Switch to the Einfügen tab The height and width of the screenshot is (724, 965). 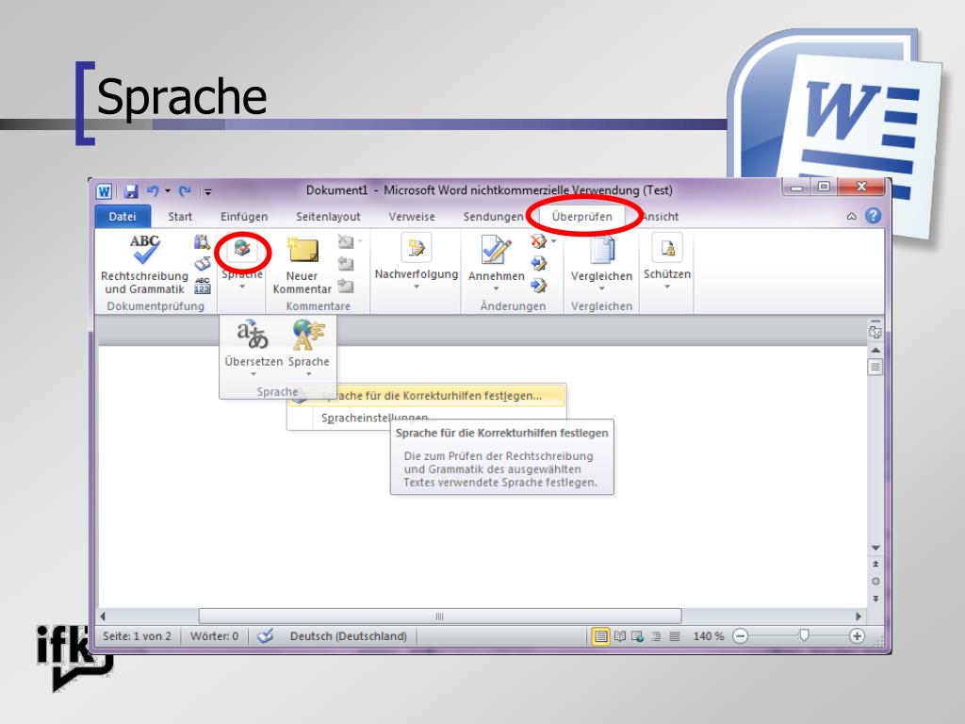244,217
